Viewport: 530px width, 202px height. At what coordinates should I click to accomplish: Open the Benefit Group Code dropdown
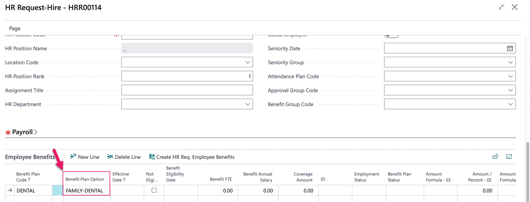510,104
